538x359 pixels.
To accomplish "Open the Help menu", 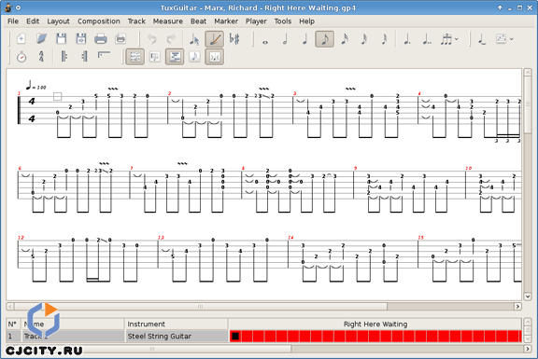I will tap(306, 21).
